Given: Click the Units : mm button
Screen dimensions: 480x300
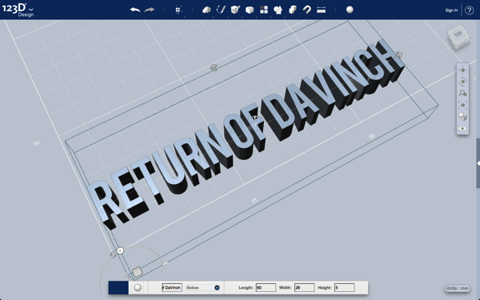Looking at the screenshot, I should tap(458, 288).
